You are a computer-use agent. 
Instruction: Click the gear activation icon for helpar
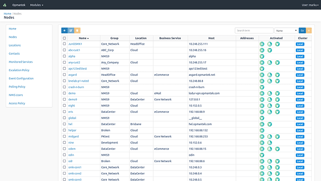[x=262, y=130]
